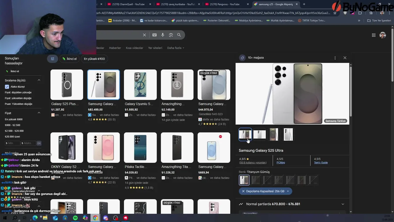Toggle the İkinci el chip filter
The height and width of the screenshot is (222, 394).
point(69,59)
